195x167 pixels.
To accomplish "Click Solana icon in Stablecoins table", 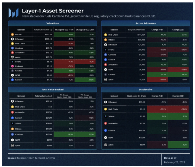I will [x=106, y=116].
